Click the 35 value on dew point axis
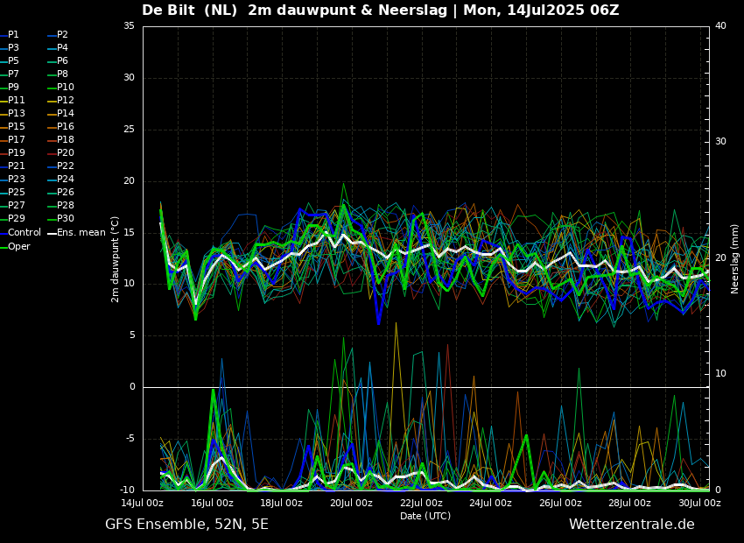 pyautogui.click(x=129, y=26)
